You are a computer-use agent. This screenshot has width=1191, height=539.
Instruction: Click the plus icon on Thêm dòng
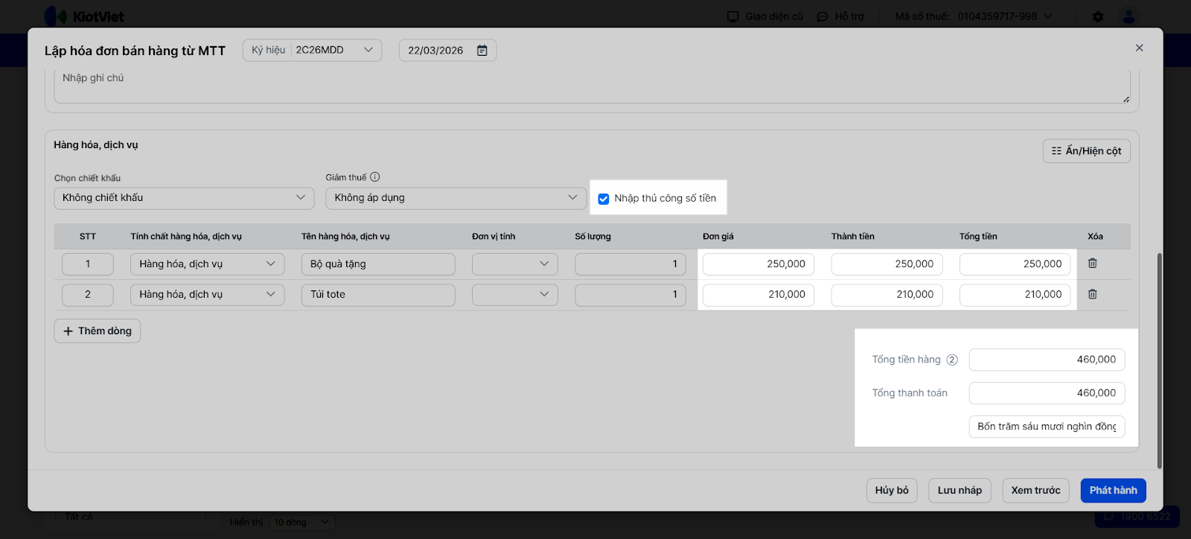point(68,331)
